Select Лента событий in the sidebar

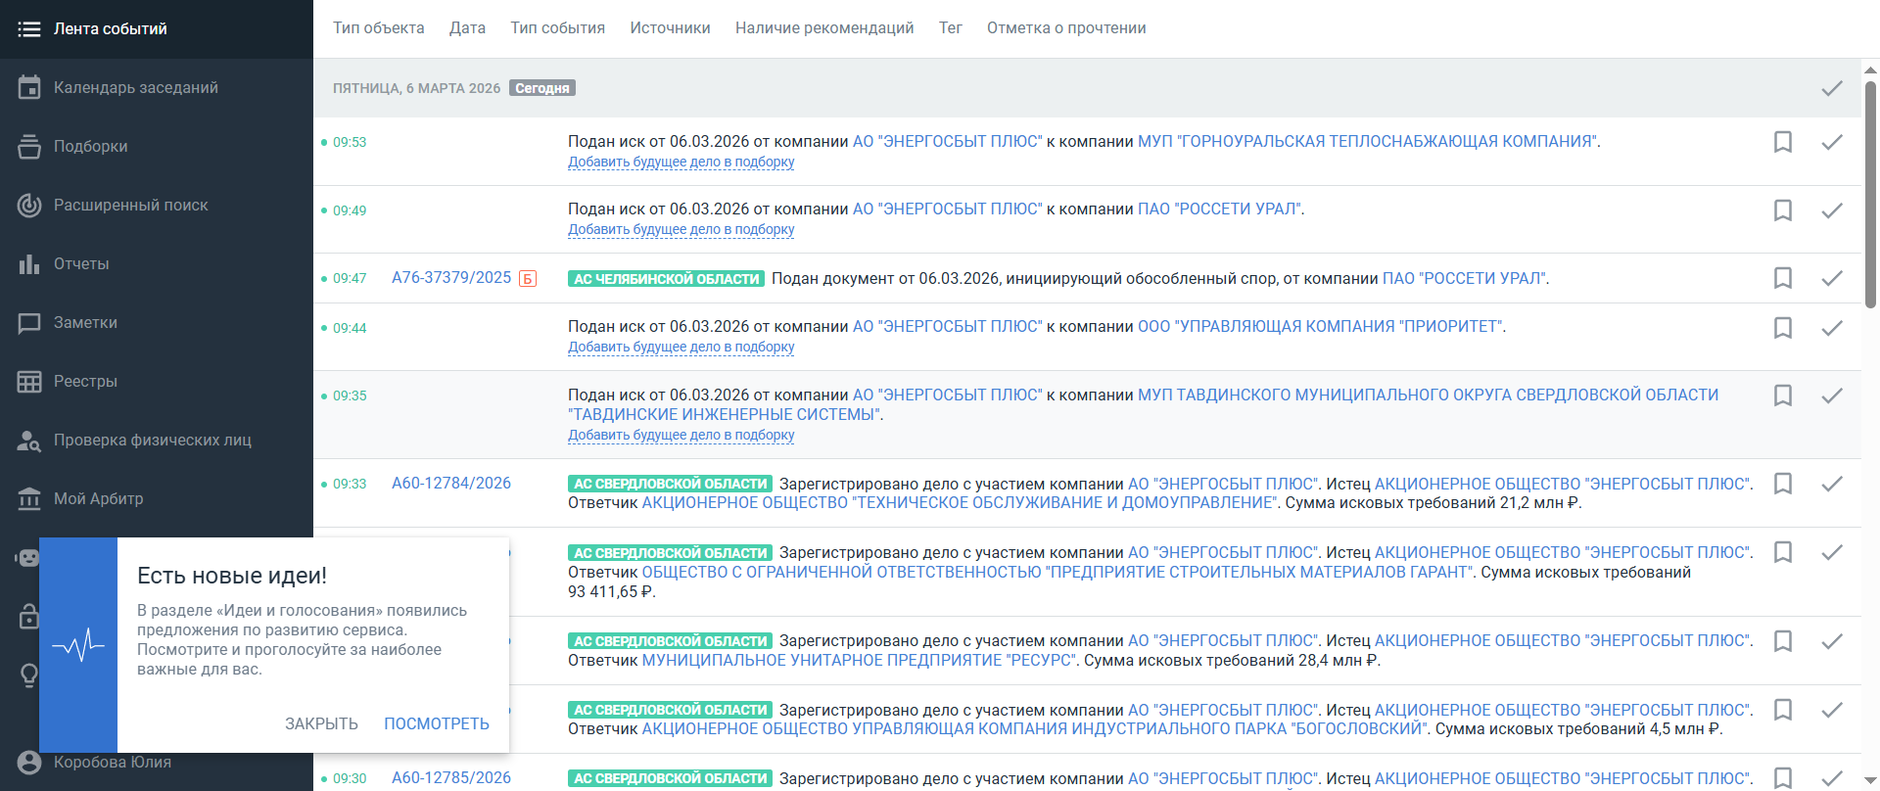110,29
